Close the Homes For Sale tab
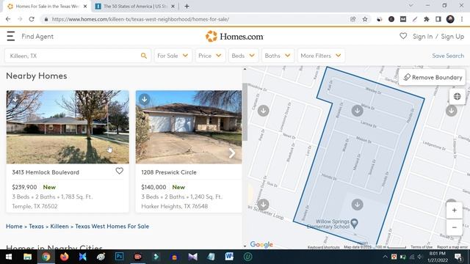Viewport: 470px width, 264px height. point(85,6)
